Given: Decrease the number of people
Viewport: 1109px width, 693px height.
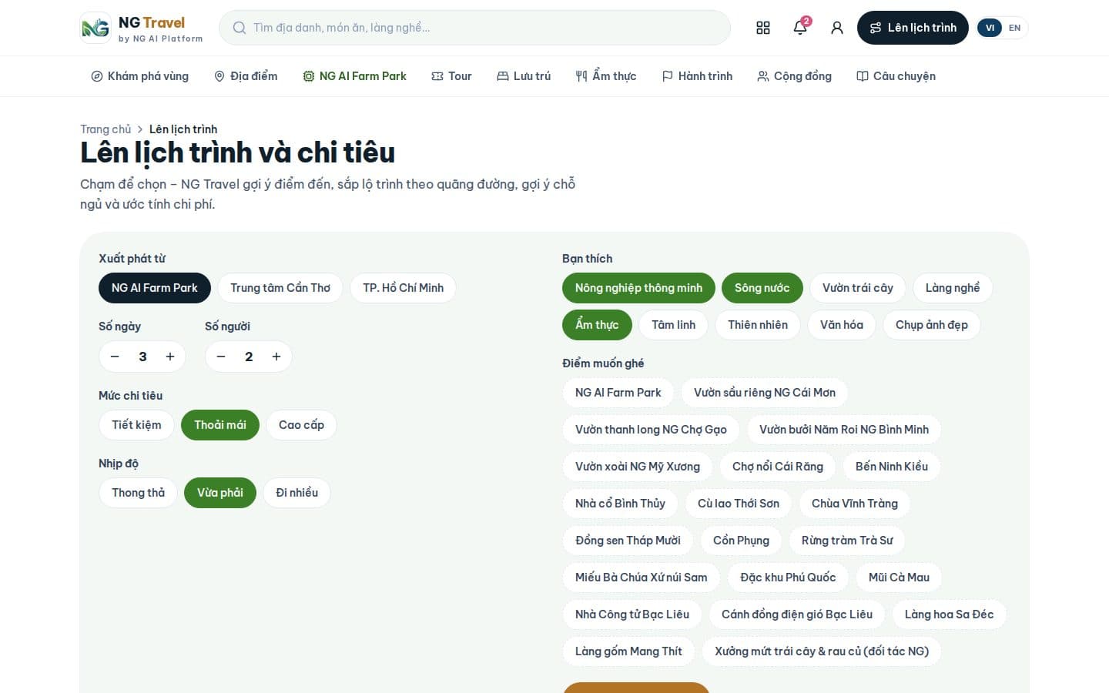Looking at the screenshot, I should pos(221,357).
